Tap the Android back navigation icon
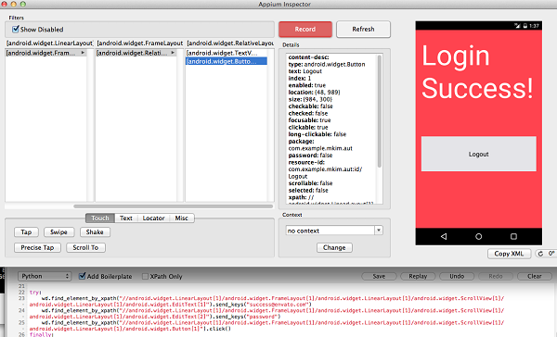 coord(444,236)
